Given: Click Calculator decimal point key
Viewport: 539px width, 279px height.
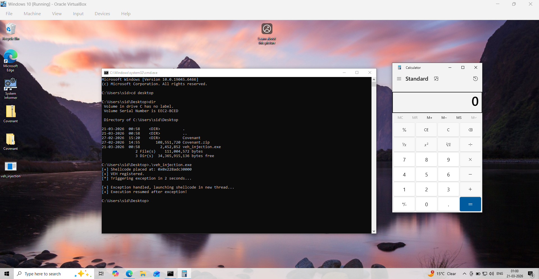Looking at the screenshot, I should pos(448,204).
